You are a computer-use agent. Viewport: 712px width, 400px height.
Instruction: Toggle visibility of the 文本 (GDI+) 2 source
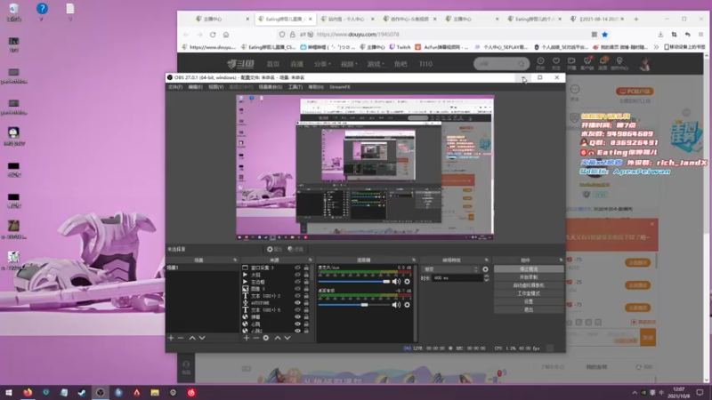coord(297,296)
